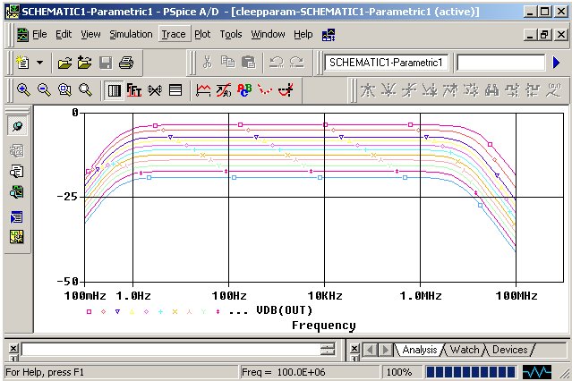The image size is (572, 381).
Task: Click the Zoom Fit icon
Action: click(x=85, y=89)
